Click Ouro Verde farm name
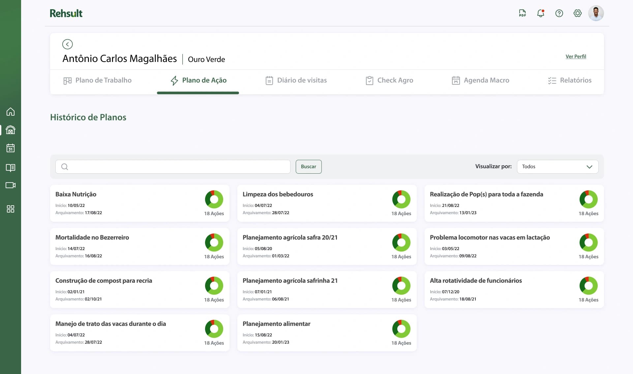633x374 pixels. point(206,59)
